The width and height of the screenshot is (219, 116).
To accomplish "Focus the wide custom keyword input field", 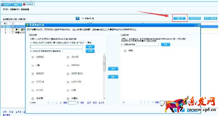I will pyautogui.click(x=56, y=47).
